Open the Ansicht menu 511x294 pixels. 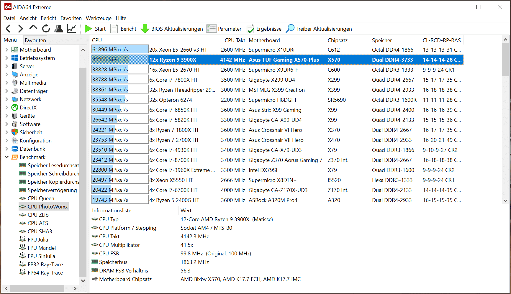[28, 18]
